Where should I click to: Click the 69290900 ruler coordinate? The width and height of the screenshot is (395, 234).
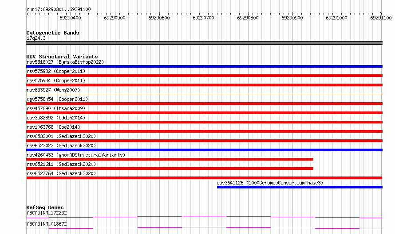(292, 18)
